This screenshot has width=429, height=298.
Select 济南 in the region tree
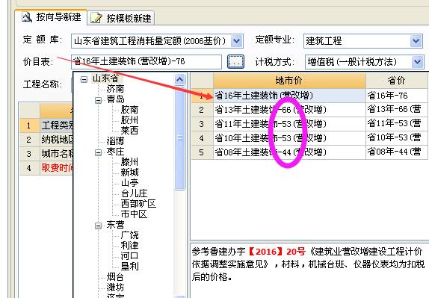coord(115,89)
